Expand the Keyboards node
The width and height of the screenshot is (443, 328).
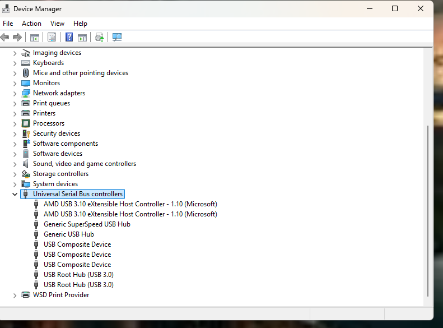tap(15, 63)
